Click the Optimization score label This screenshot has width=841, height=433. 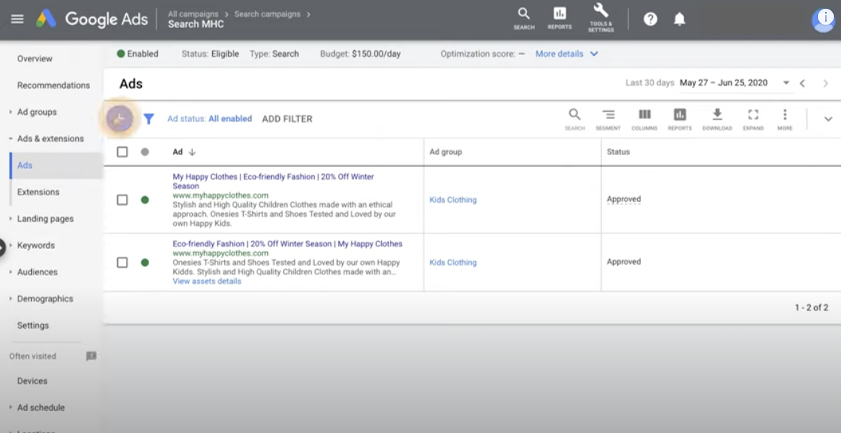[477, 53]
